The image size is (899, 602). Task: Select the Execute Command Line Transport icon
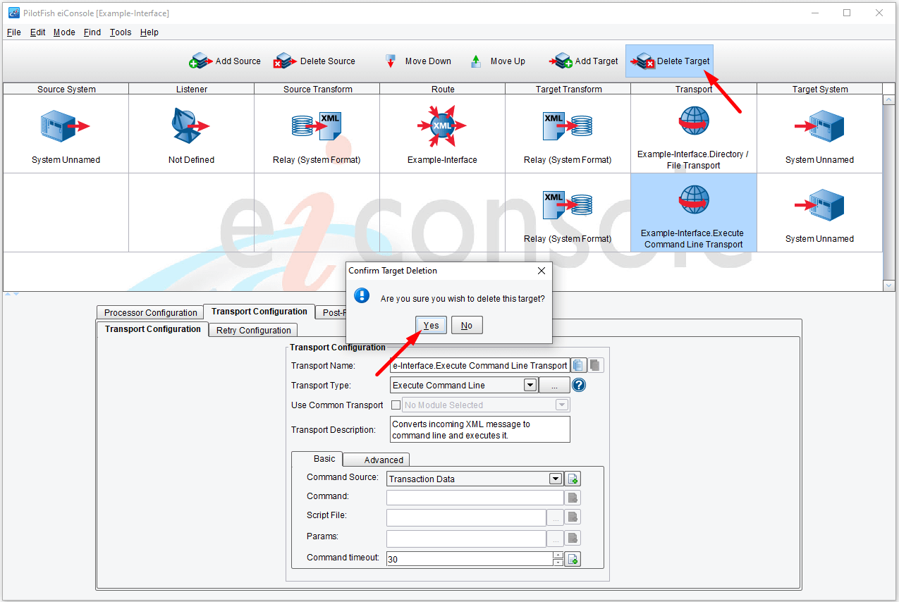point(694,200)
